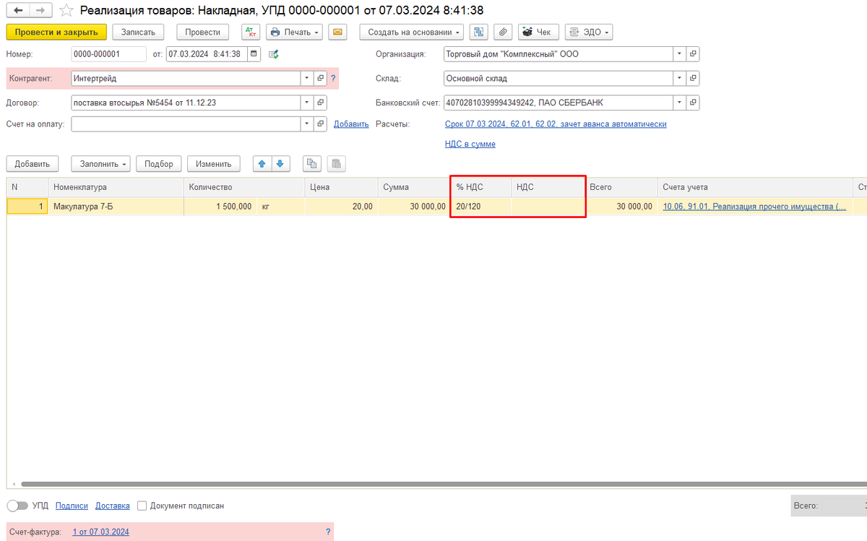Open calendar picker next to date field

pos(254,54)
